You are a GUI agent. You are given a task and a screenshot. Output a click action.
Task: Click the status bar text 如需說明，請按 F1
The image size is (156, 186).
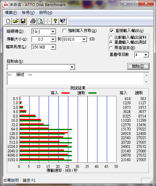19,181
